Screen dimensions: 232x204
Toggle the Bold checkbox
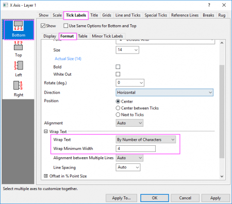pos(118,67)
